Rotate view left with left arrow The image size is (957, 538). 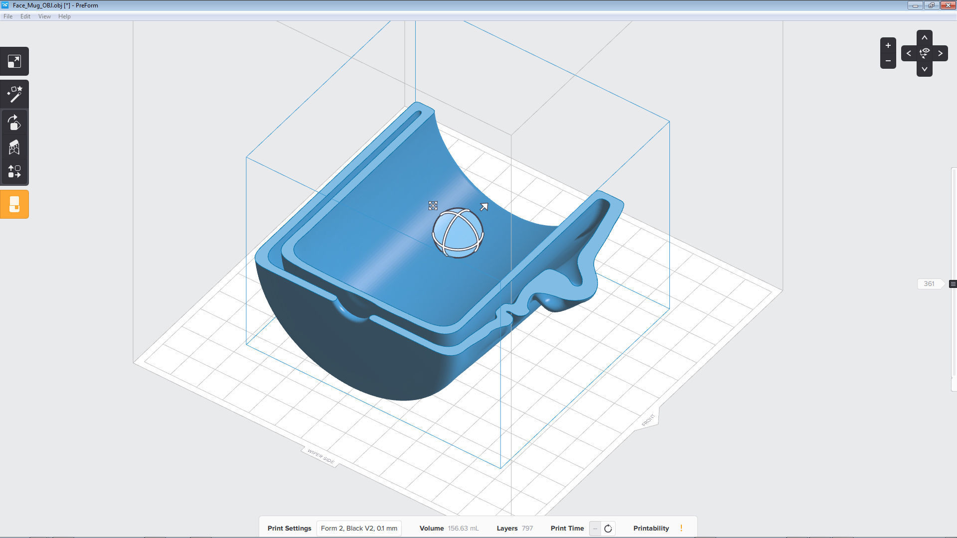909,53
